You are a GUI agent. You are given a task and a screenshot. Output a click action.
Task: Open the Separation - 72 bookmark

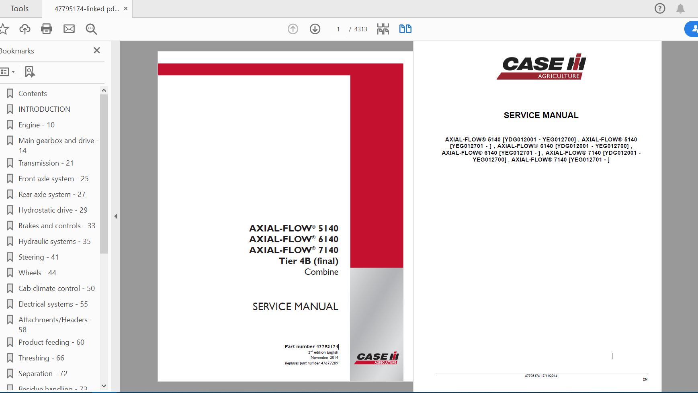pyautogui.click(x=43, y=374)
